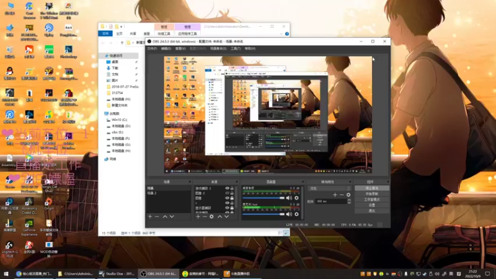This screenshot has width=496, height=279.
Task: Click 开始录制 button in controls
Action: pos(371,194)
